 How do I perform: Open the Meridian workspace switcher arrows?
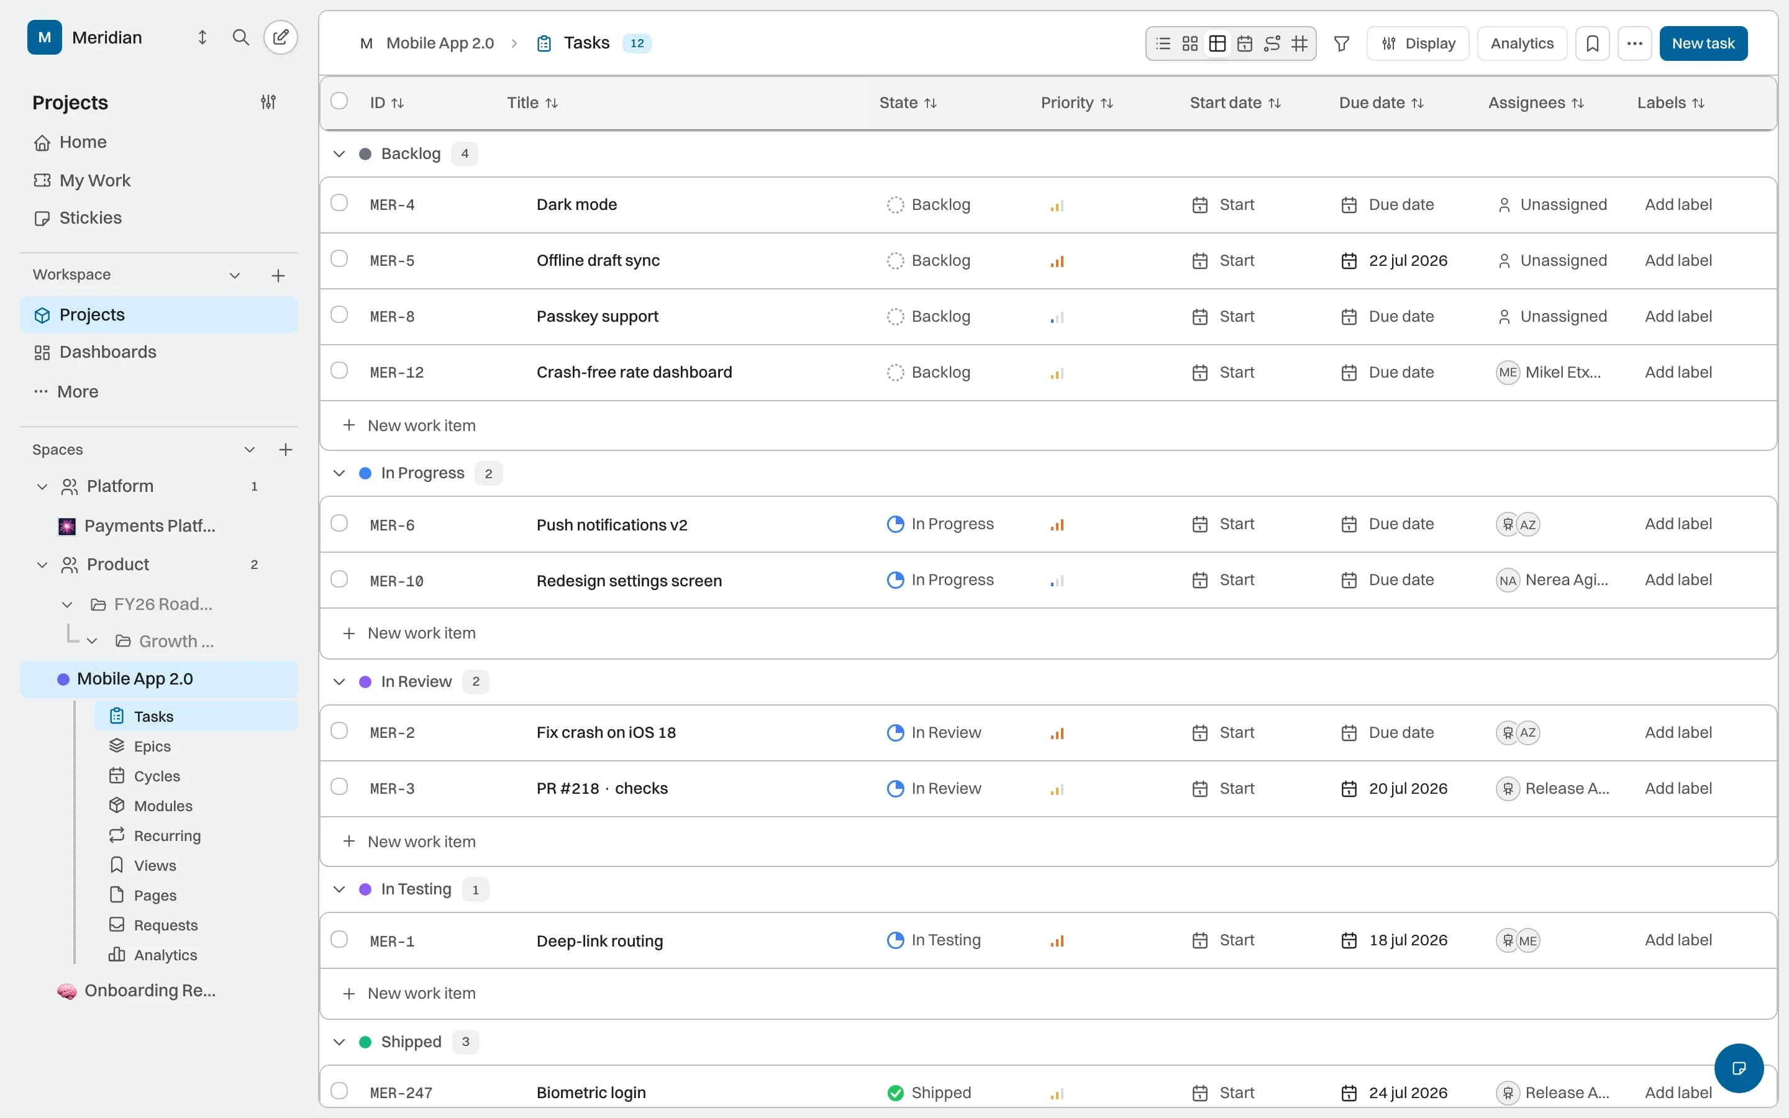pyautogui.click(x=202, y=37)
